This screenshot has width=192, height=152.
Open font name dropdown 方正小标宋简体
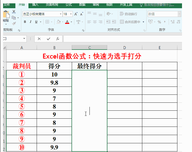pyautogui.click(x=60, y=14)
